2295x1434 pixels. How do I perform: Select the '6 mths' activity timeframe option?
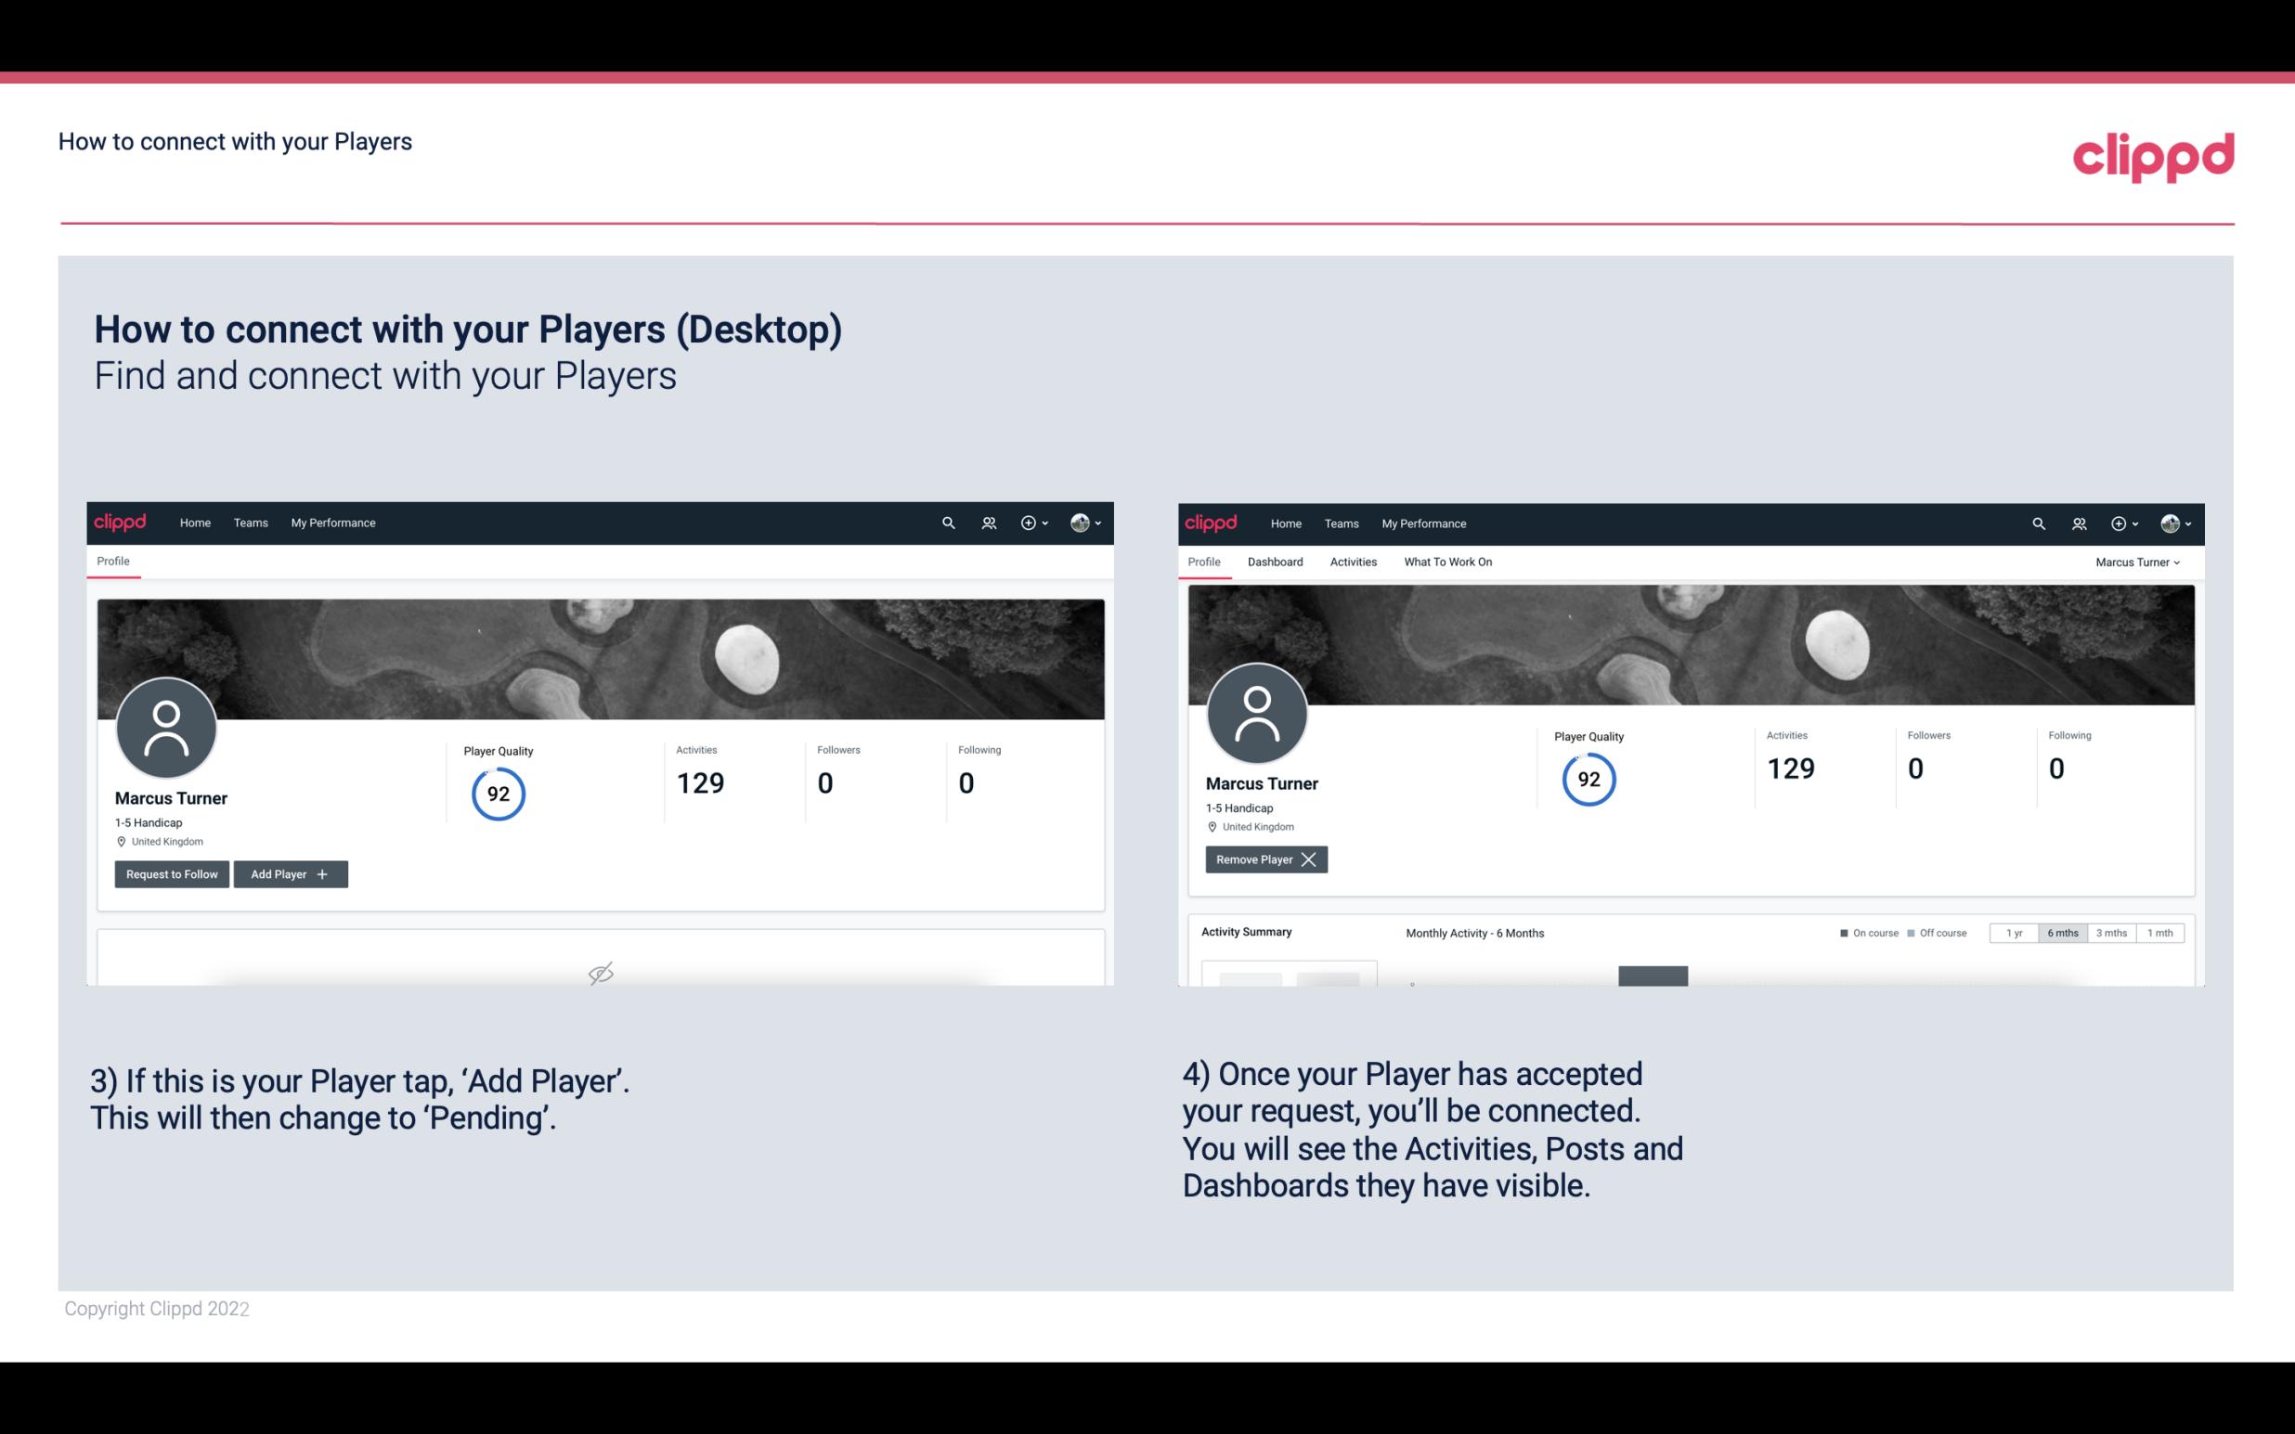2062,934
